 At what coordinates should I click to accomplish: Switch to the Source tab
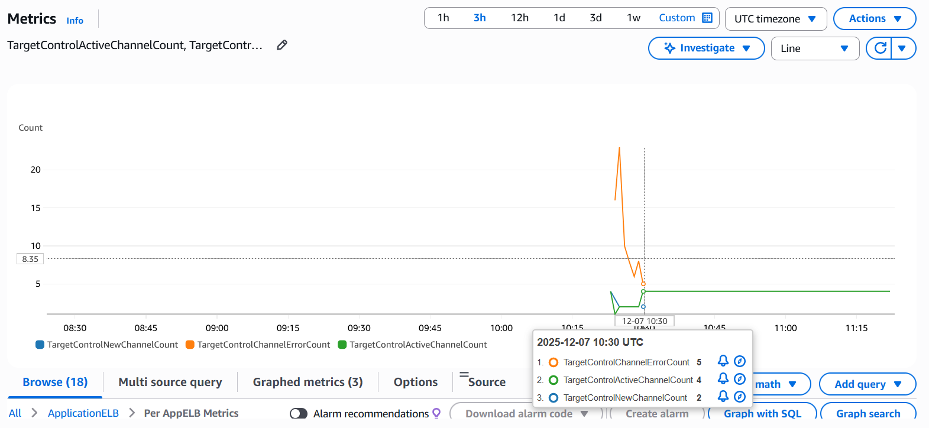tap(487, 382)
